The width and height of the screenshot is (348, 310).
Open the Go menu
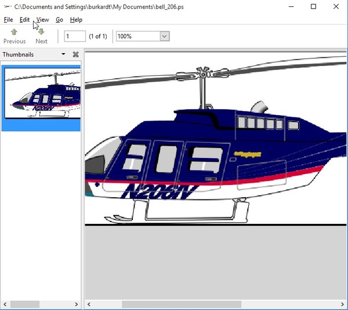[x=59, y=20]
